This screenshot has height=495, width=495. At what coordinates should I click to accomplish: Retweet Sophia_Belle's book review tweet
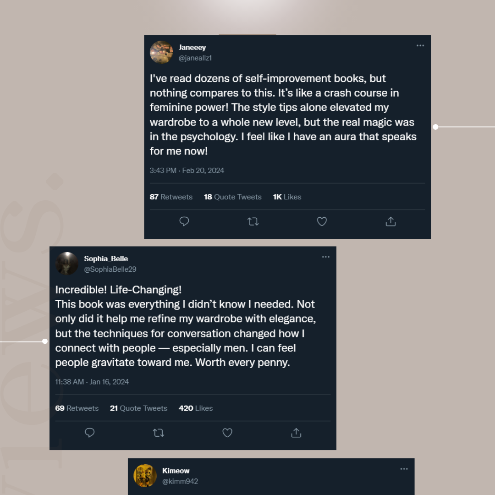click(159, 433)
